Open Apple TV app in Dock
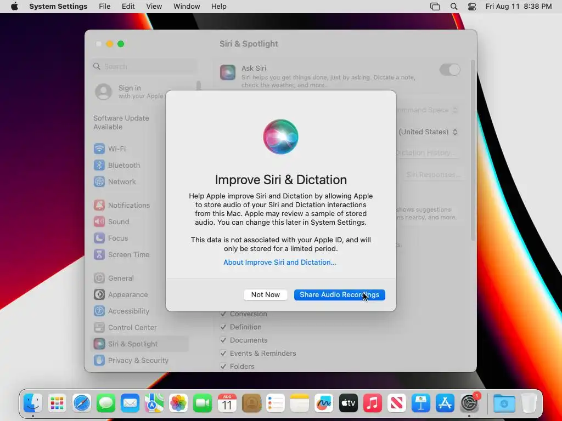562x421 pixels. 349,403
